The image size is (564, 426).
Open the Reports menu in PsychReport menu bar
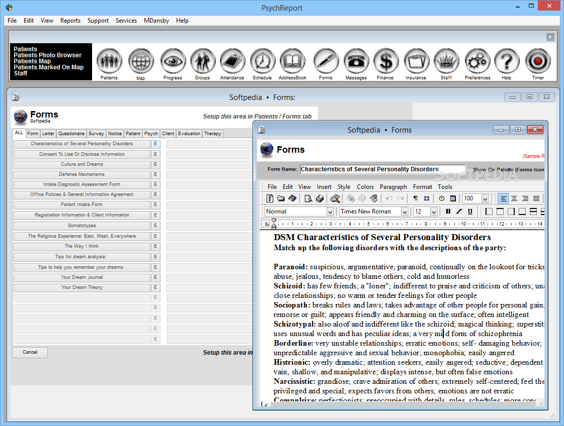70,21
